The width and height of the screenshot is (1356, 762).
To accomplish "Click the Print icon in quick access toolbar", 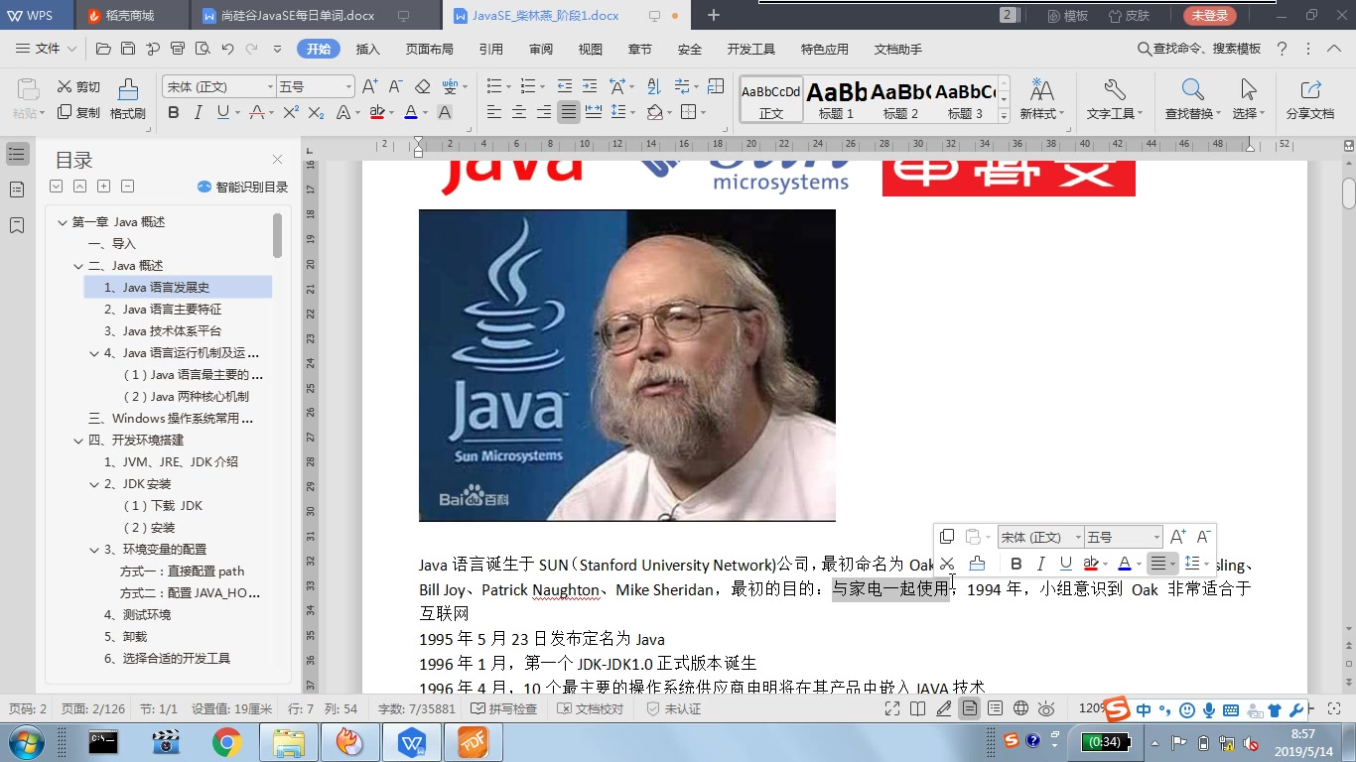I will (x=178, y=49).
